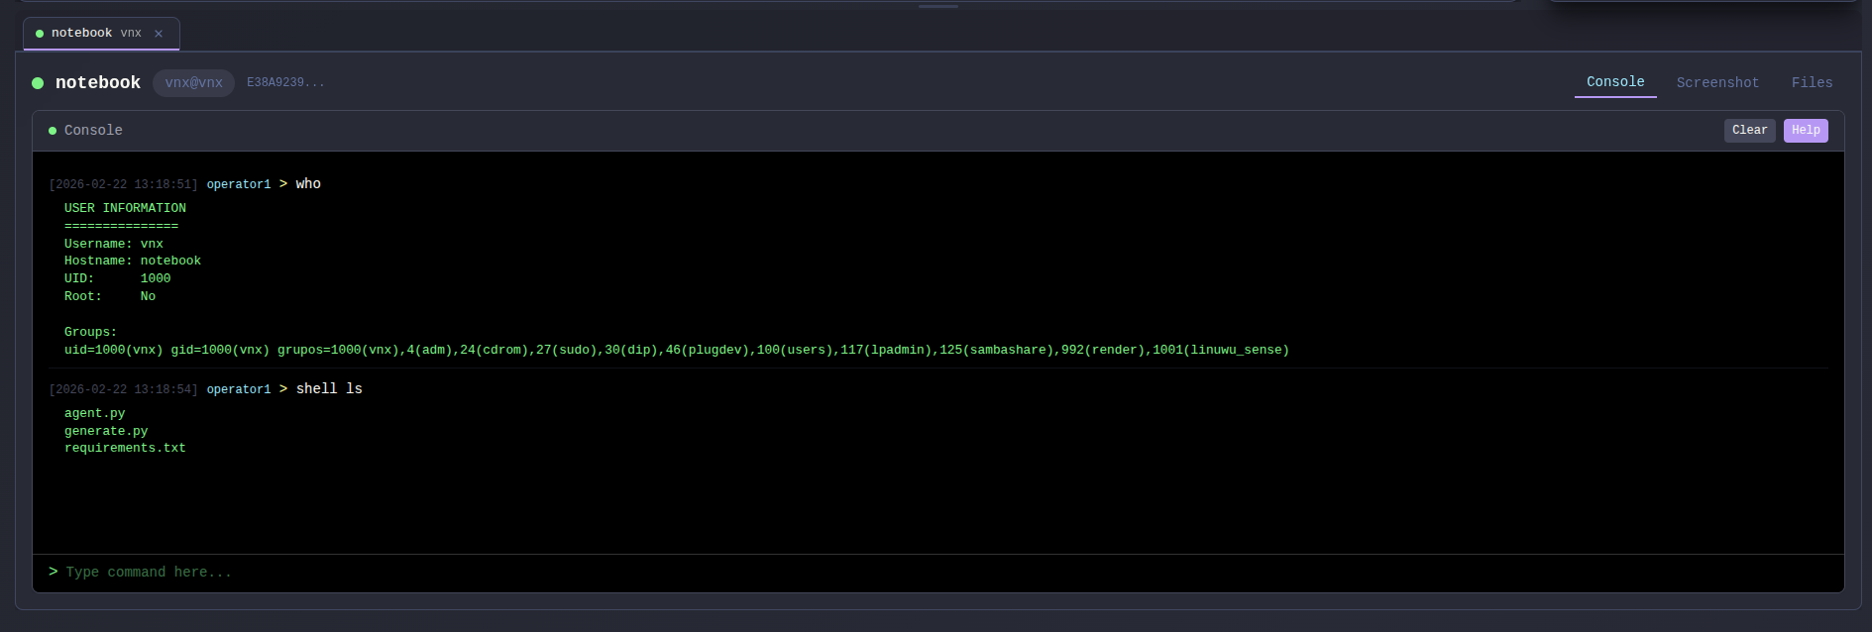
Task: Open the Files tab
Action: pyautogui.click(x=1812, y=83)
